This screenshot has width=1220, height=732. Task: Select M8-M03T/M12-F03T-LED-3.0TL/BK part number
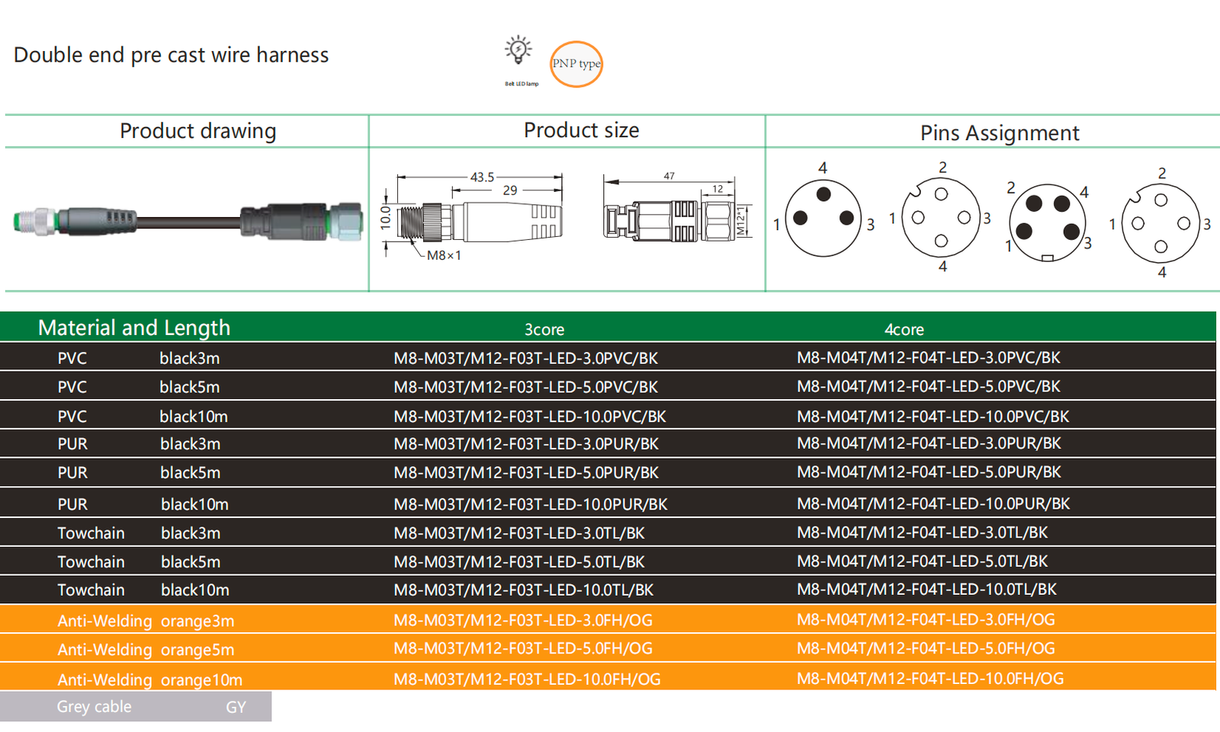(x=519, y=533)
